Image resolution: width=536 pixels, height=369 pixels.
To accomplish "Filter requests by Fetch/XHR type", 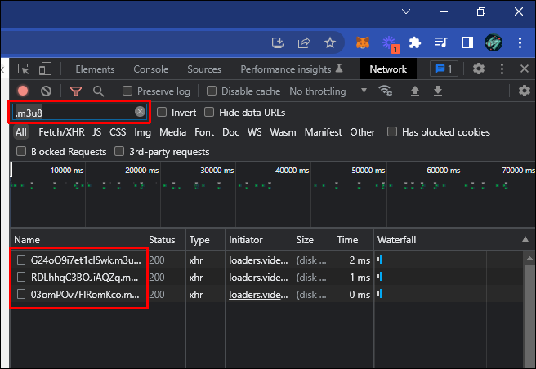I will click(x=60, y=131).
